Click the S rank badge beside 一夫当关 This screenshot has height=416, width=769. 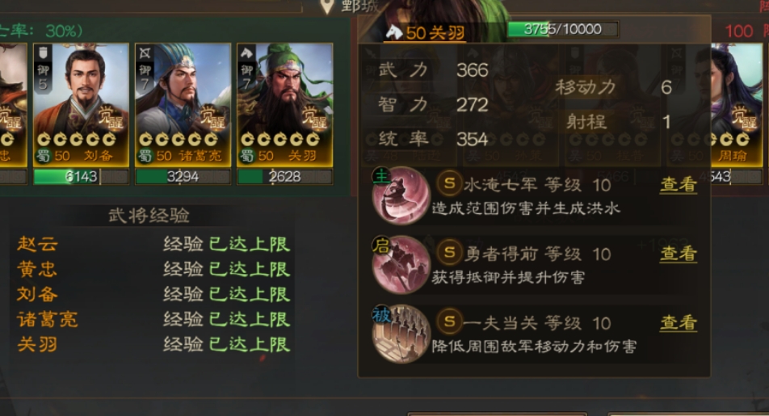click(x=449, y=322)
